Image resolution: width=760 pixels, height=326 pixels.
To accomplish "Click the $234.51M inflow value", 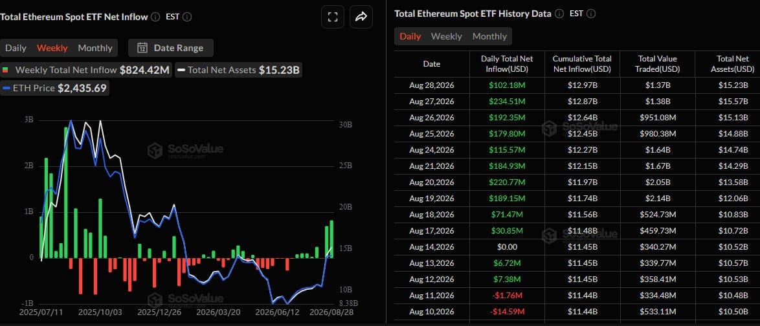I will (x=507, y=102).
